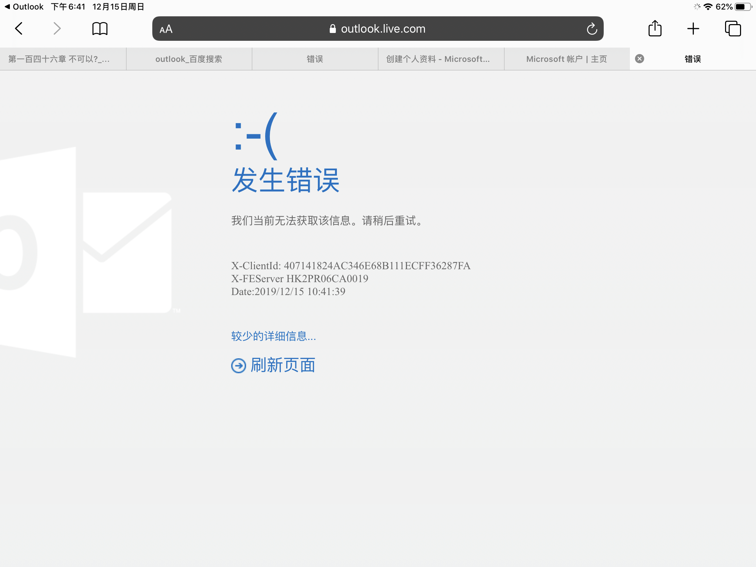Image resolution: width=756 pixels, height=567 pixels.
Task: Click the 我们当前无法获取该信息 message
Action: (x=327, y=220)
